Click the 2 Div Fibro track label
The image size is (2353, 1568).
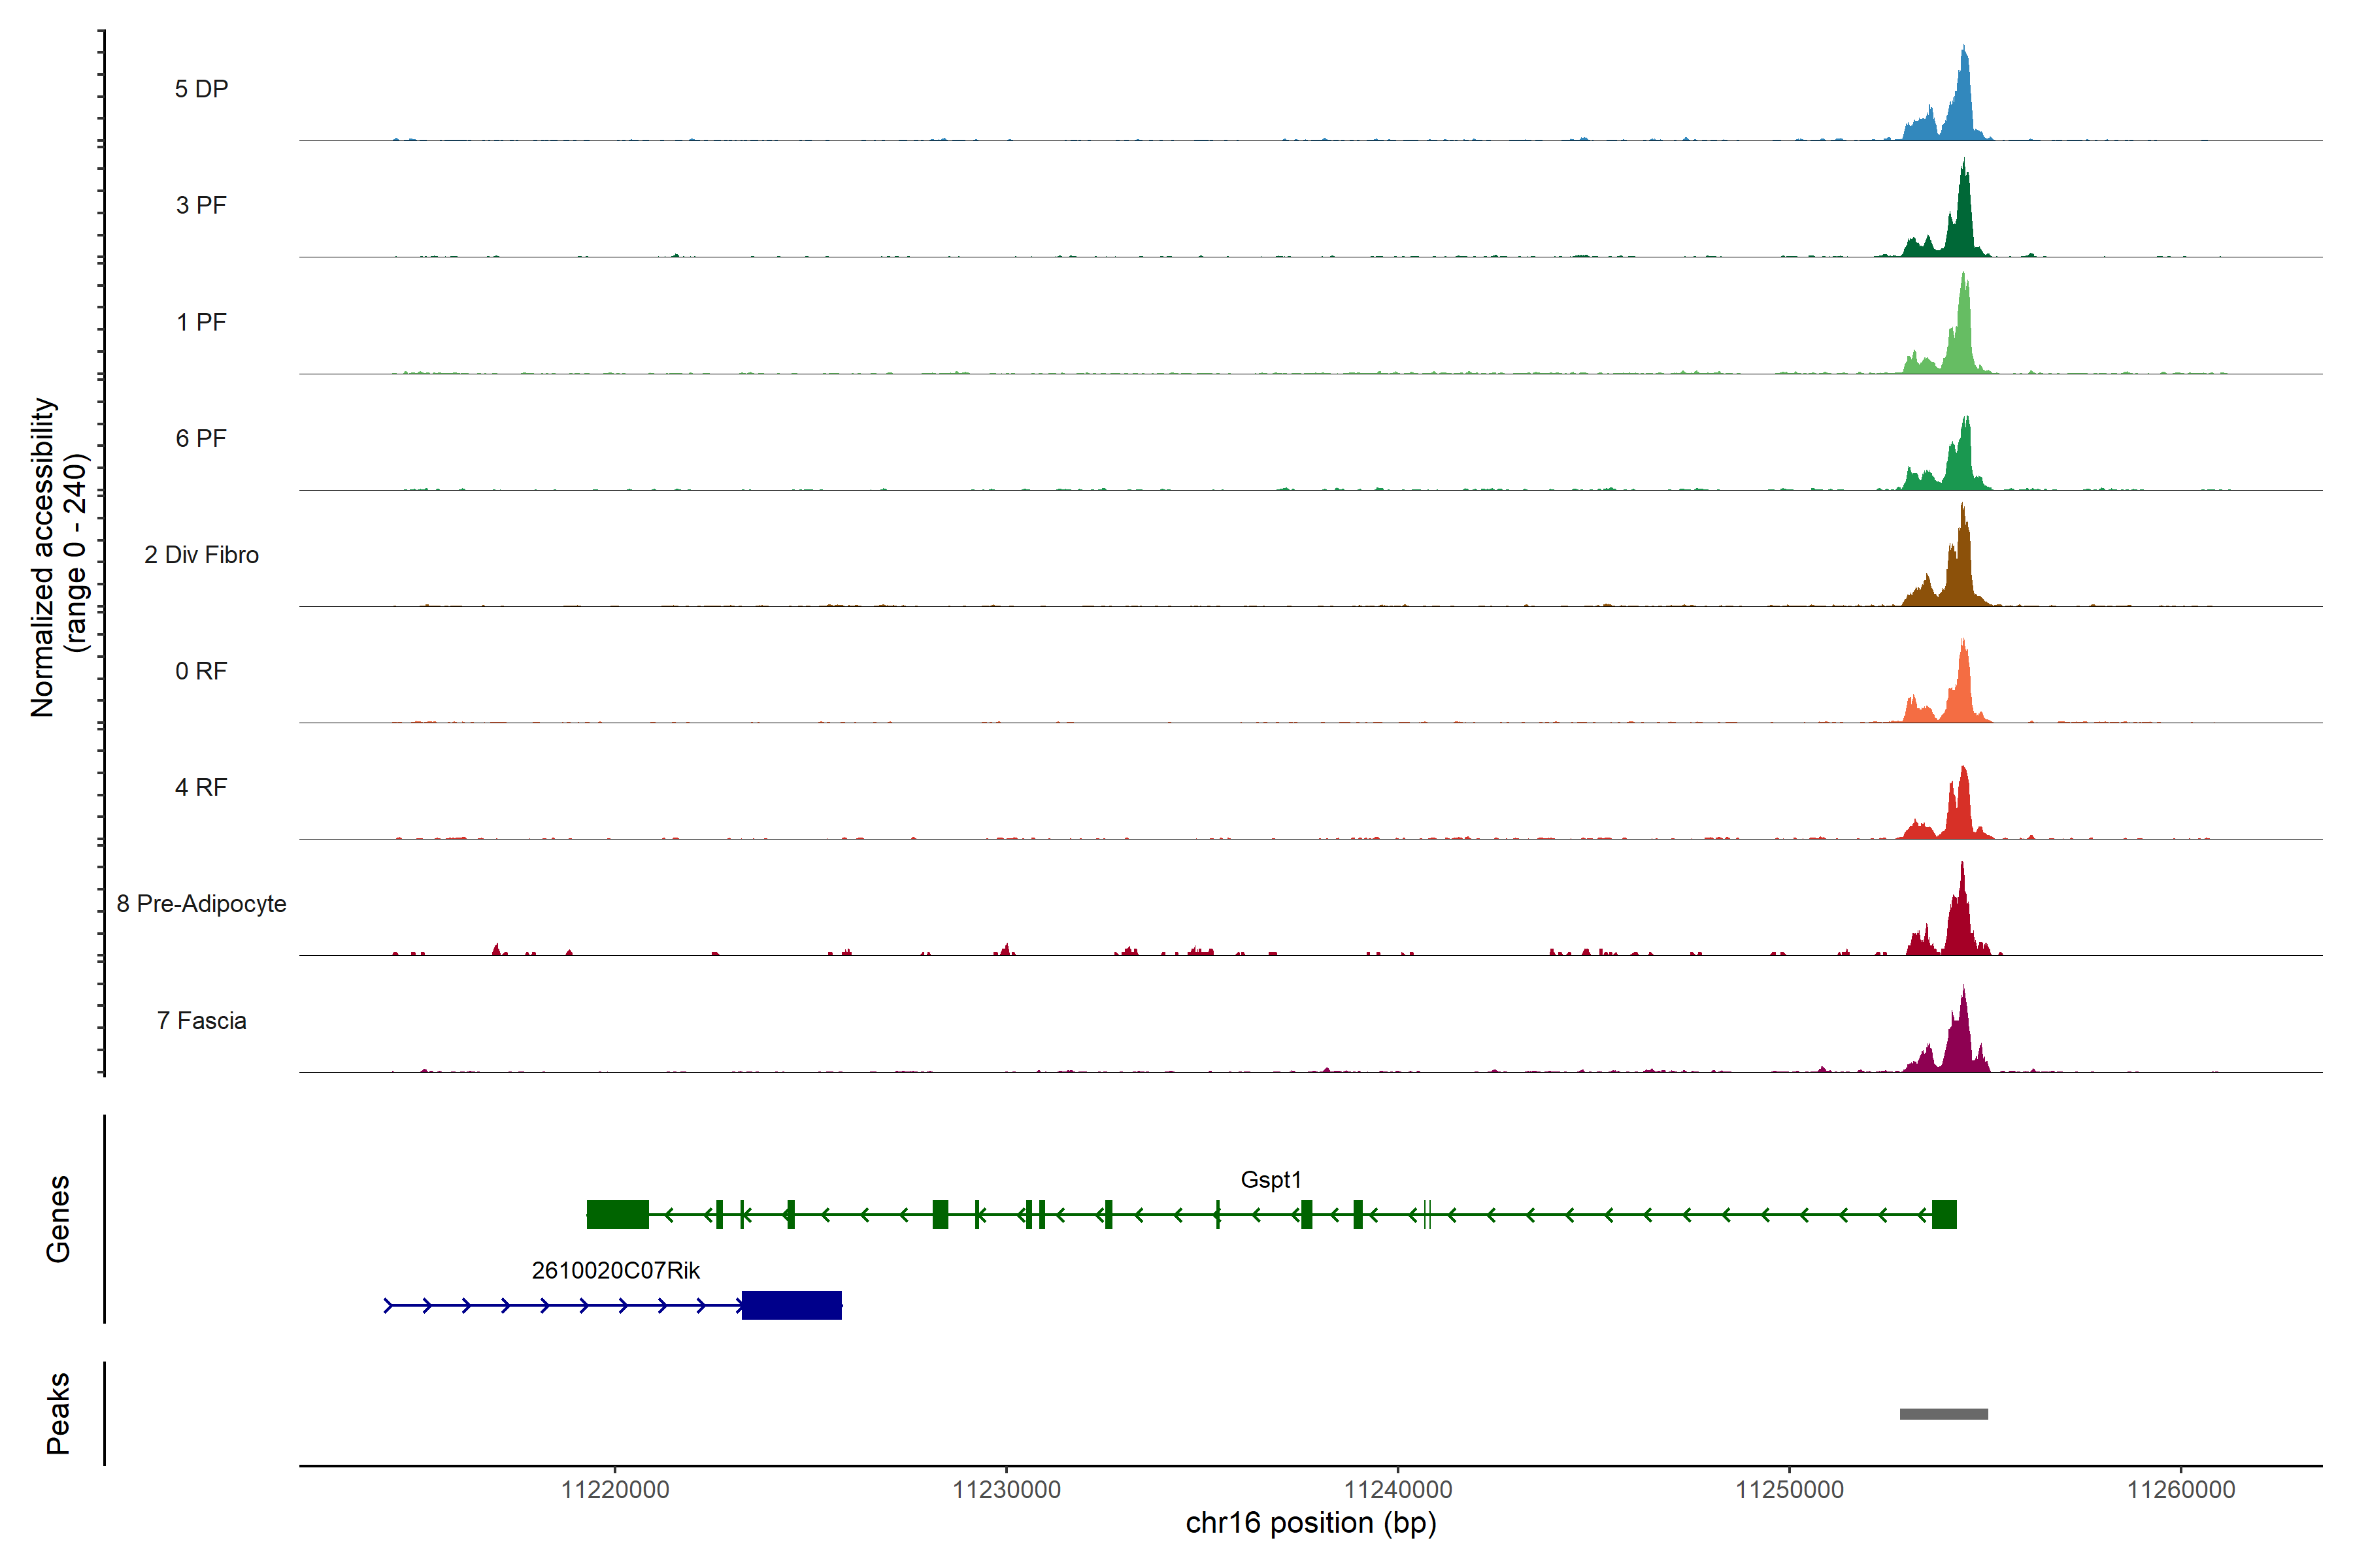tap(201, 555)
